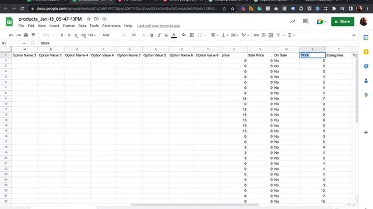
Task: Open Calendar side panel
Action: click(x=366, y=37)
